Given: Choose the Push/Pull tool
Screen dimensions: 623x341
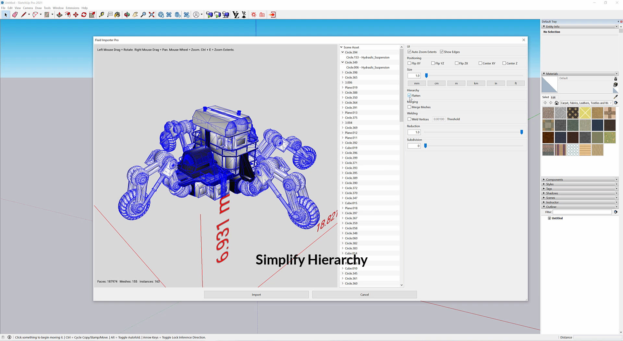Looking at the screenshot, I should pyautogui.click(x=59, y=15).
